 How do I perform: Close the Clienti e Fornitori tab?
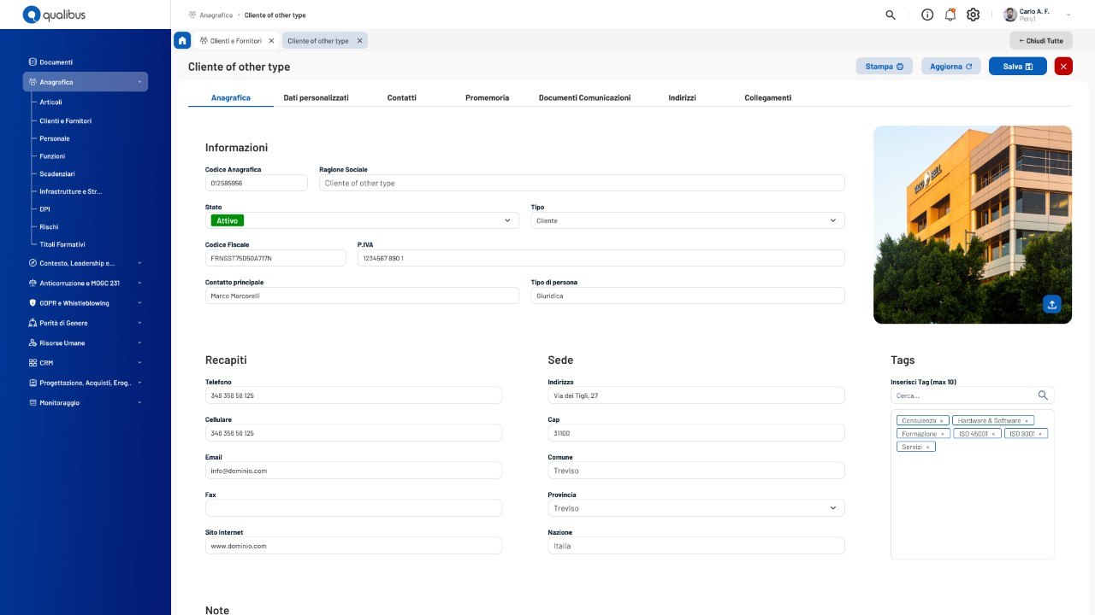pyautogui.click(x=271, y=40)
